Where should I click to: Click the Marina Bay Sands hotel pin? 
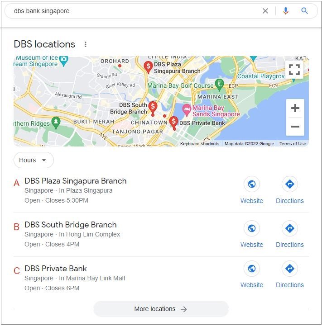click(187, 110)
